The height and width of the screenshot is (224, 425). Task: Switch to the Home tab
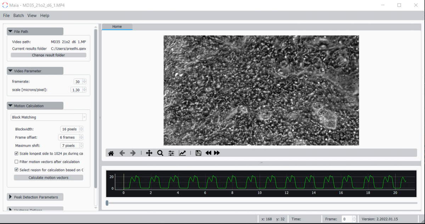coord(117,27)
